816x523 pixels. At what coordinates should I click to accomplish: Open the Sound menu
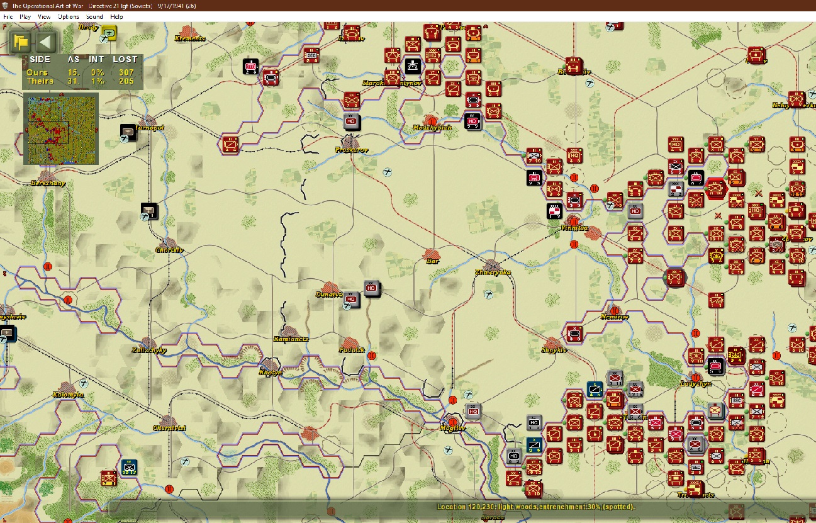click(94, 16)
